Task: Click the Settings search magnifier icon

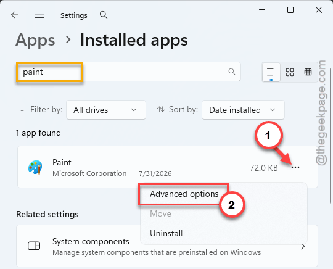Action: click(104, 15)
